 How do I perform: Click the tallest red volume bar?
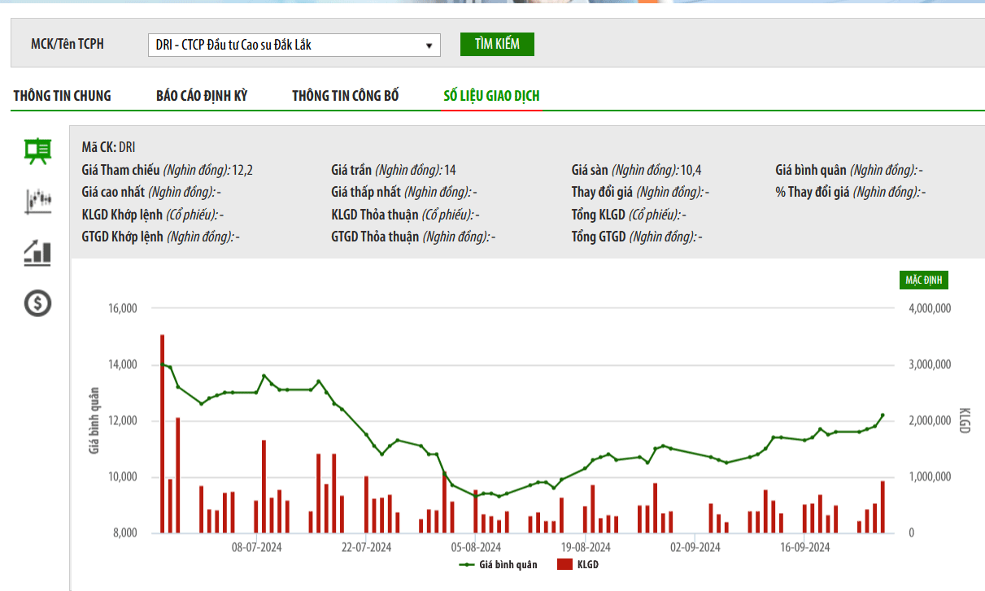point(162,432)
